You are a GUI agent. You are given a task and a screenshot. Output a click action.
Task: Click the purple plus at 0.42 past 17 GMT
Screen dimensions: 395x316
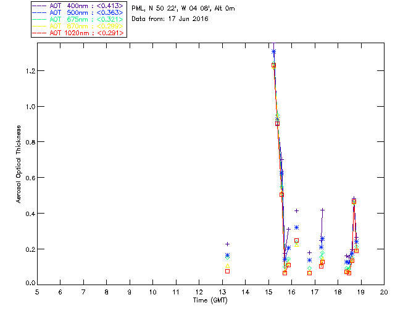[x=322, y=210]
